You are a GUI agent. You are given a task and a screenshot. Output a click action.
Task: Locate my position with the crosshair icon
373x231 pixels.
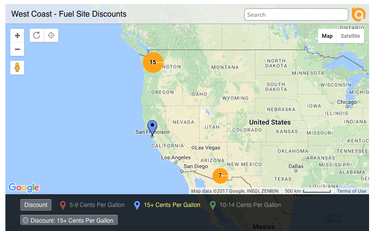tap(51, 35)
